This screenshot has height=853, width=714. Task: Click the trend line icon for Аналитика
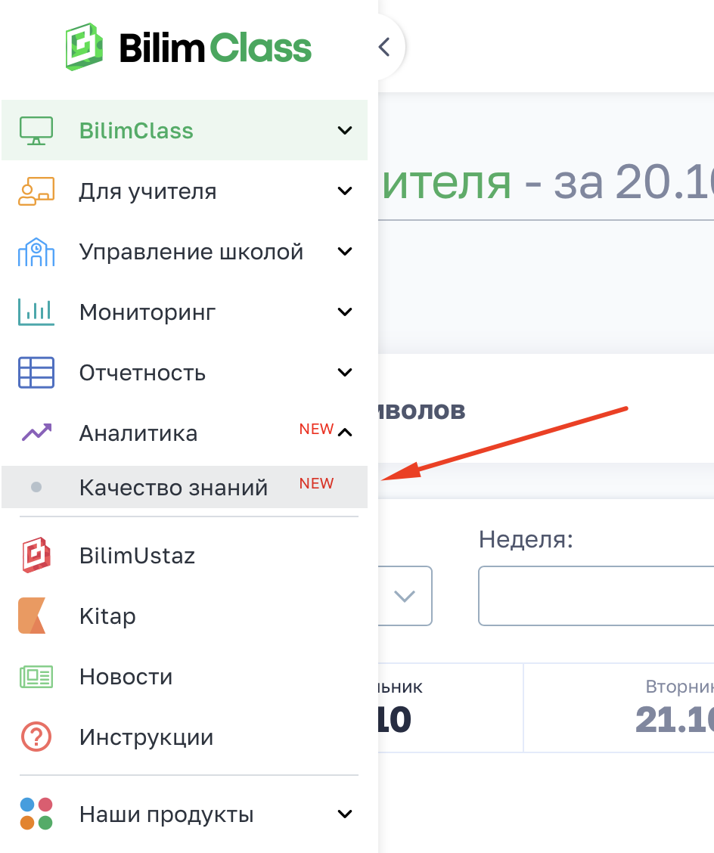point(36,433)
